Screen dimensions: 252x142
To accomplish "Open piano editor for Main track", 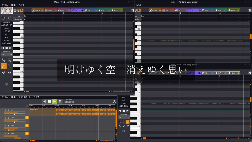I will [x=27, y=118].
